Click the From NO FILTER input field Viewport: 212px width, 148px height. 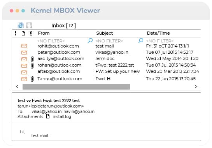(51, 41)
